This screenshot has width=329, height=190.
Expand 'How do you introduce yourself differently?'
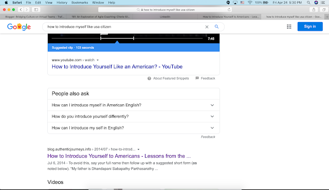(134, 117)
